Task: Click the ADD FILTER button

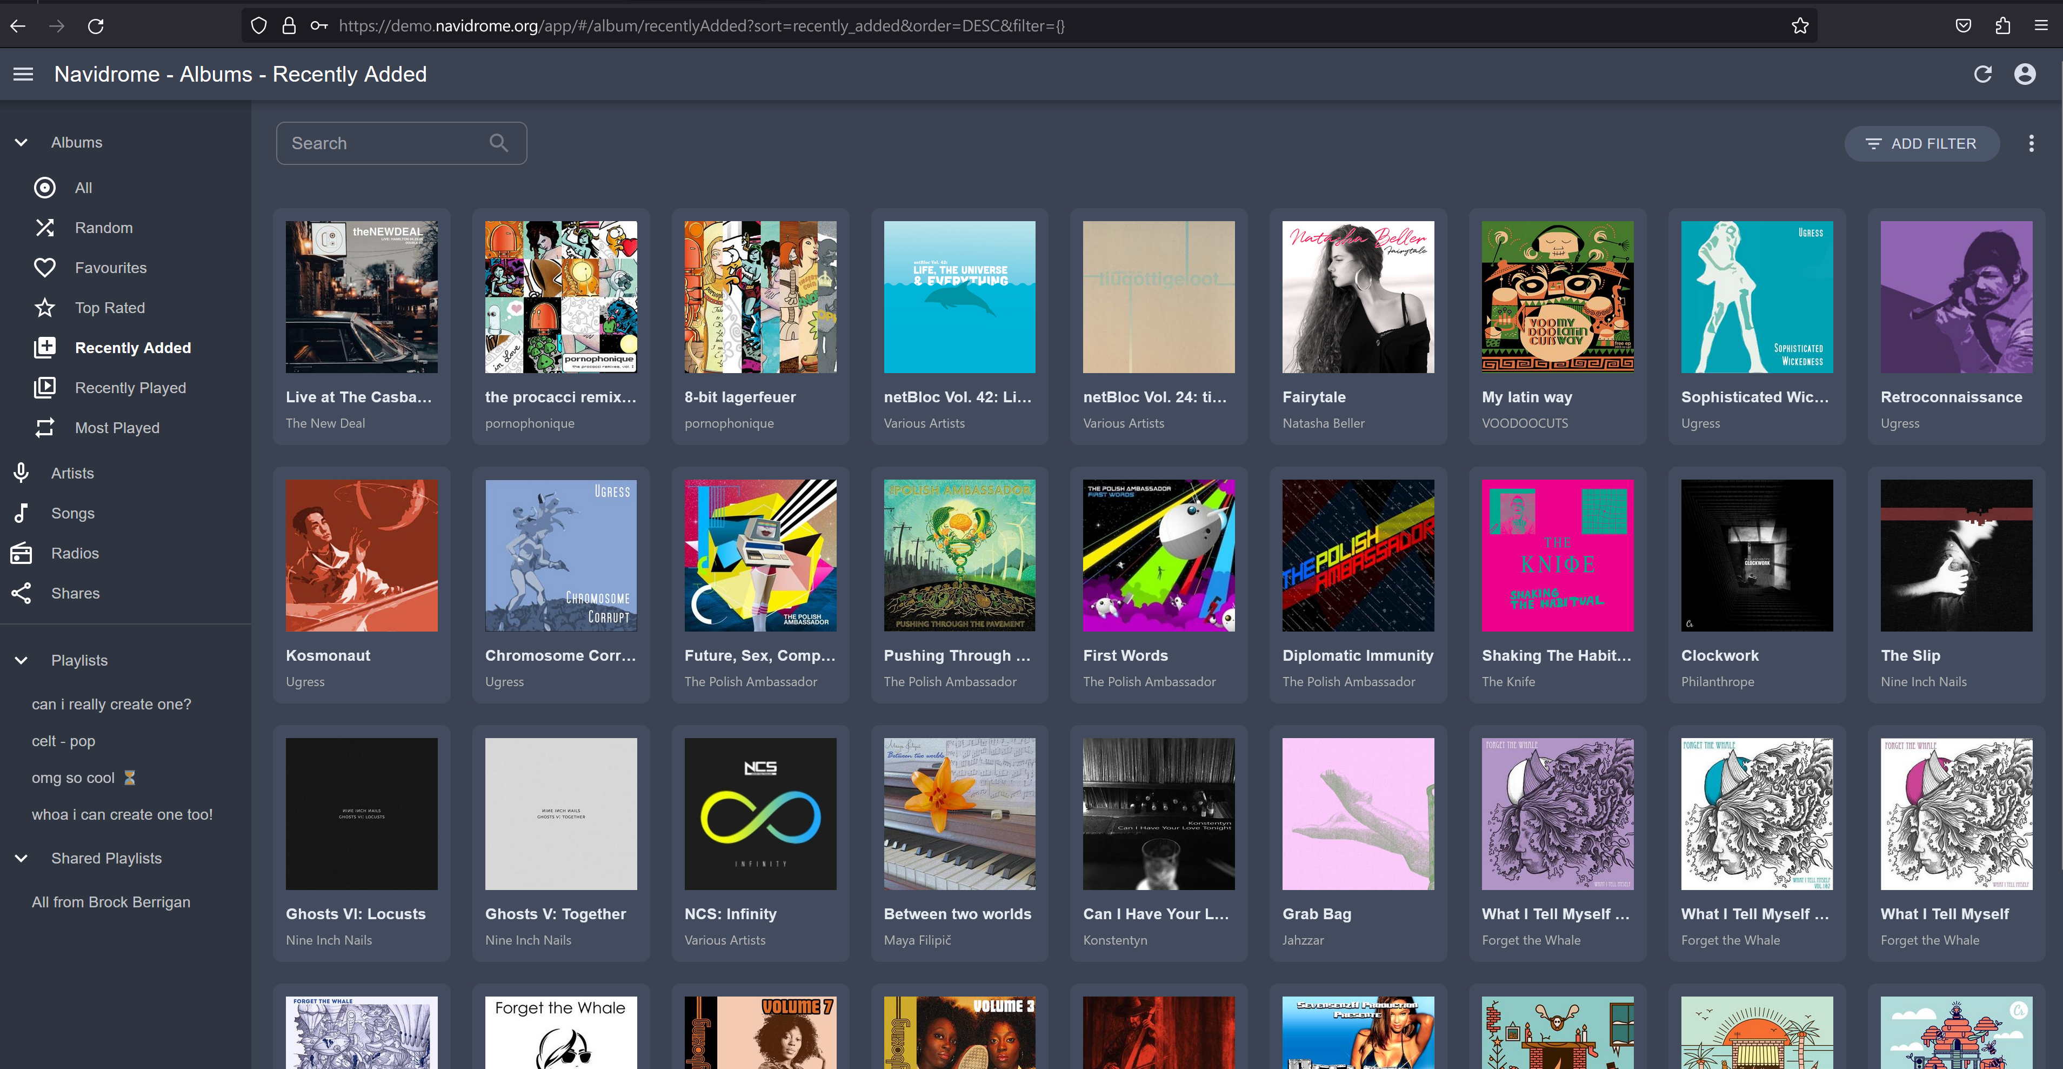Action: 1921,143
